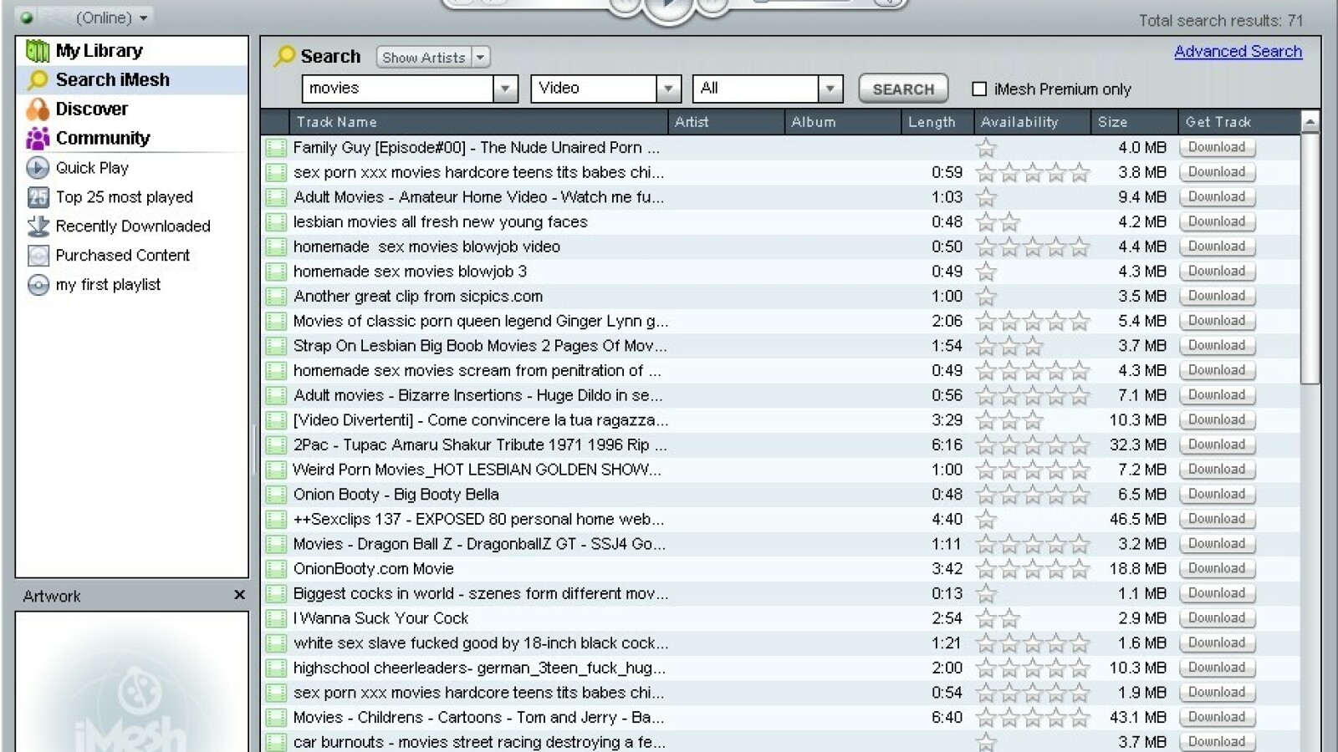This screenshot has height=752, width=1338.
Task: Click the Quick Play icon
Action: click(x=38, y=168)
